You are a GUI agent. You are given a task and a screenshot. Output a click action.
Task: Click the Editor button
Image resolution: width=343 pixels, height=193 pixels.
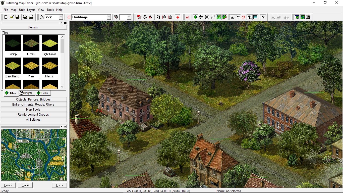tap(60, 185)
